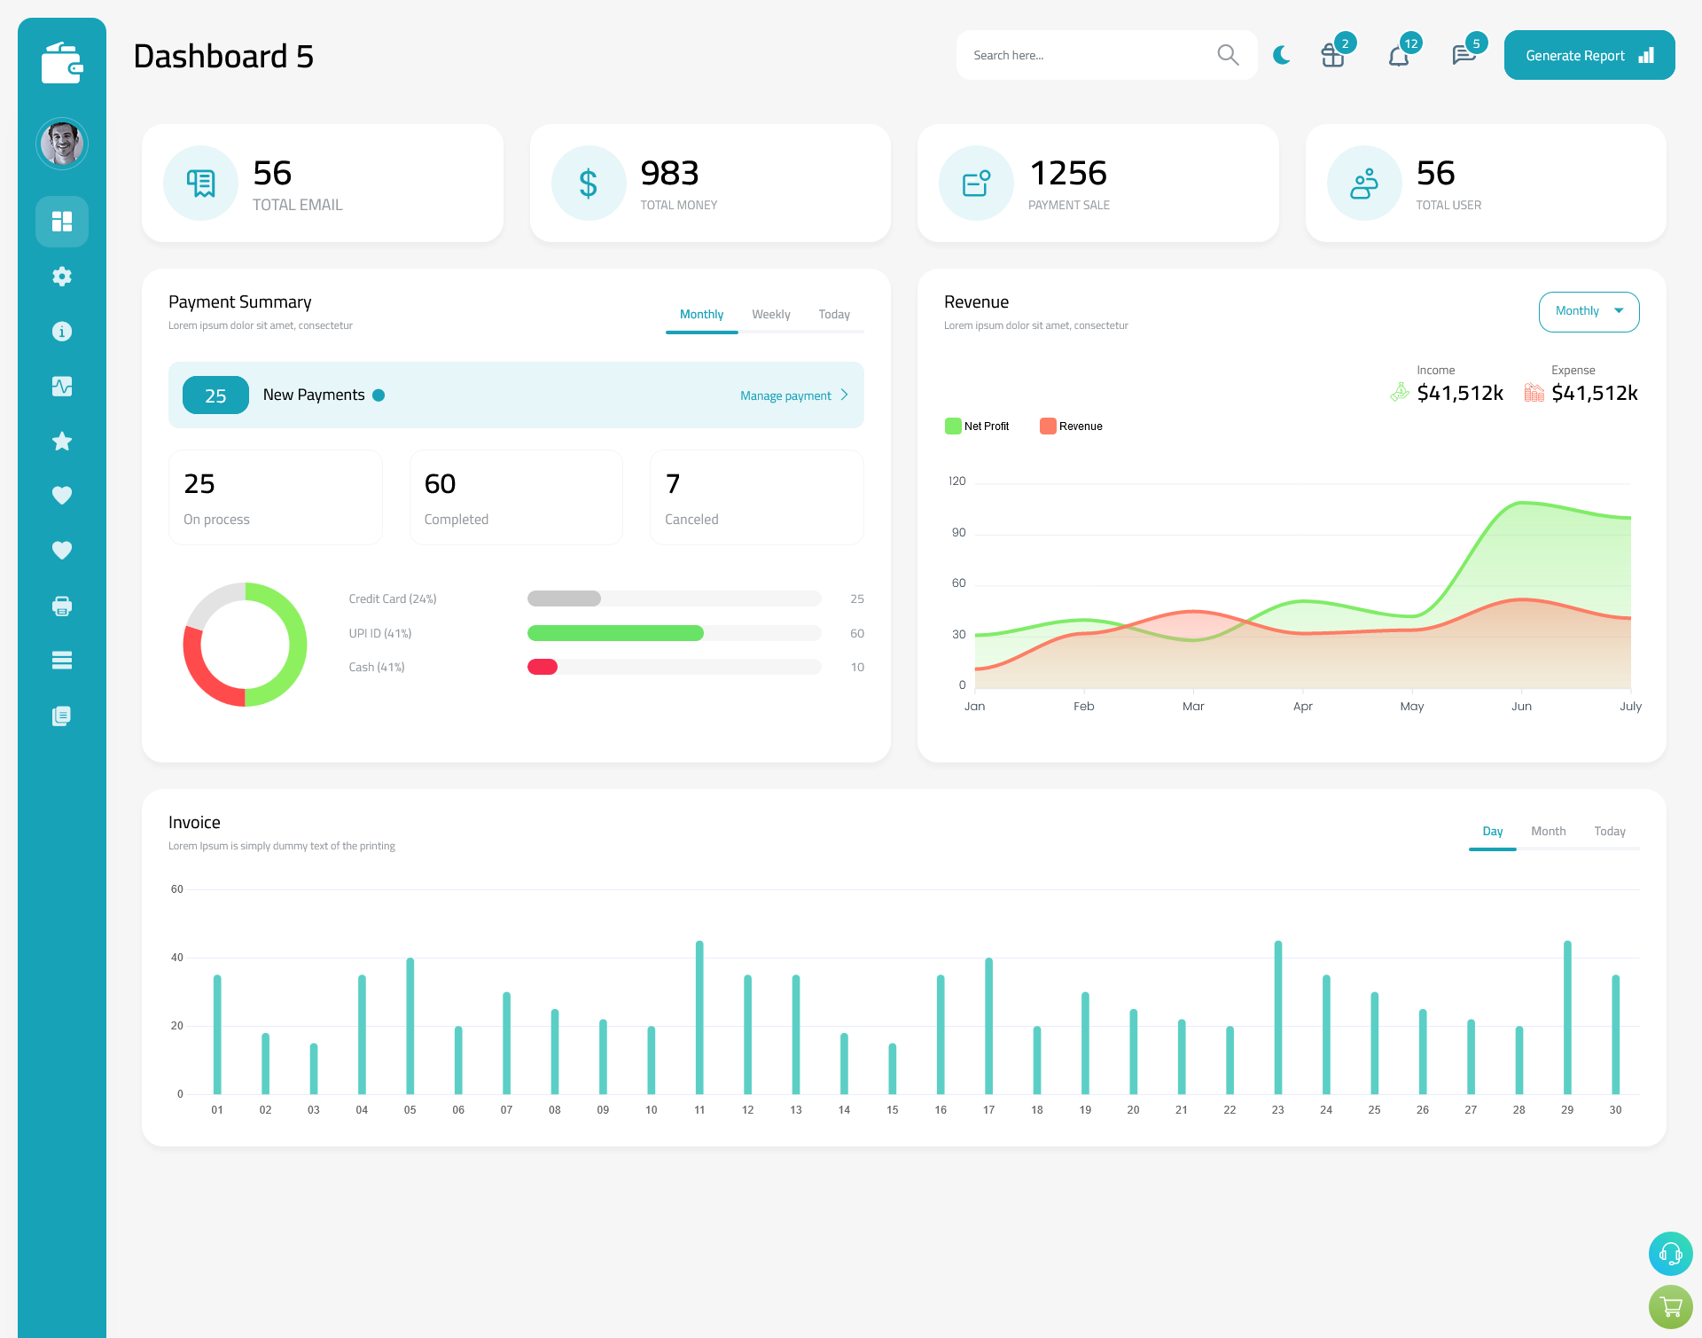Expand invoice Month filter dropdown

coord(1546,831)
